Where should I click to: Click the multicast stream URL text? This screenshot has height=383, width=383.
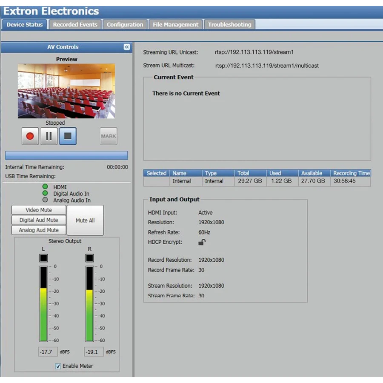(x=267, y=66)
